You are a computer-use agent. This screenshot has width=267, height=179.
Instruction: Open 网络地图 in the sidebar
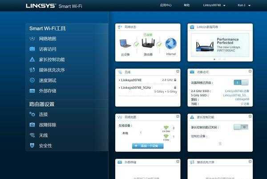(48, 39)
